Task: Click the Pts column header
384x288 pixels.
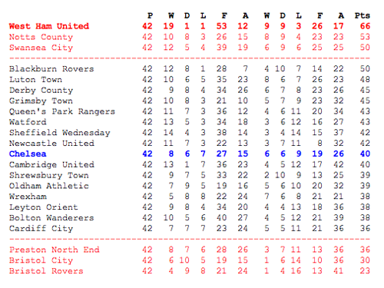Action: click(x=362, y=15)
